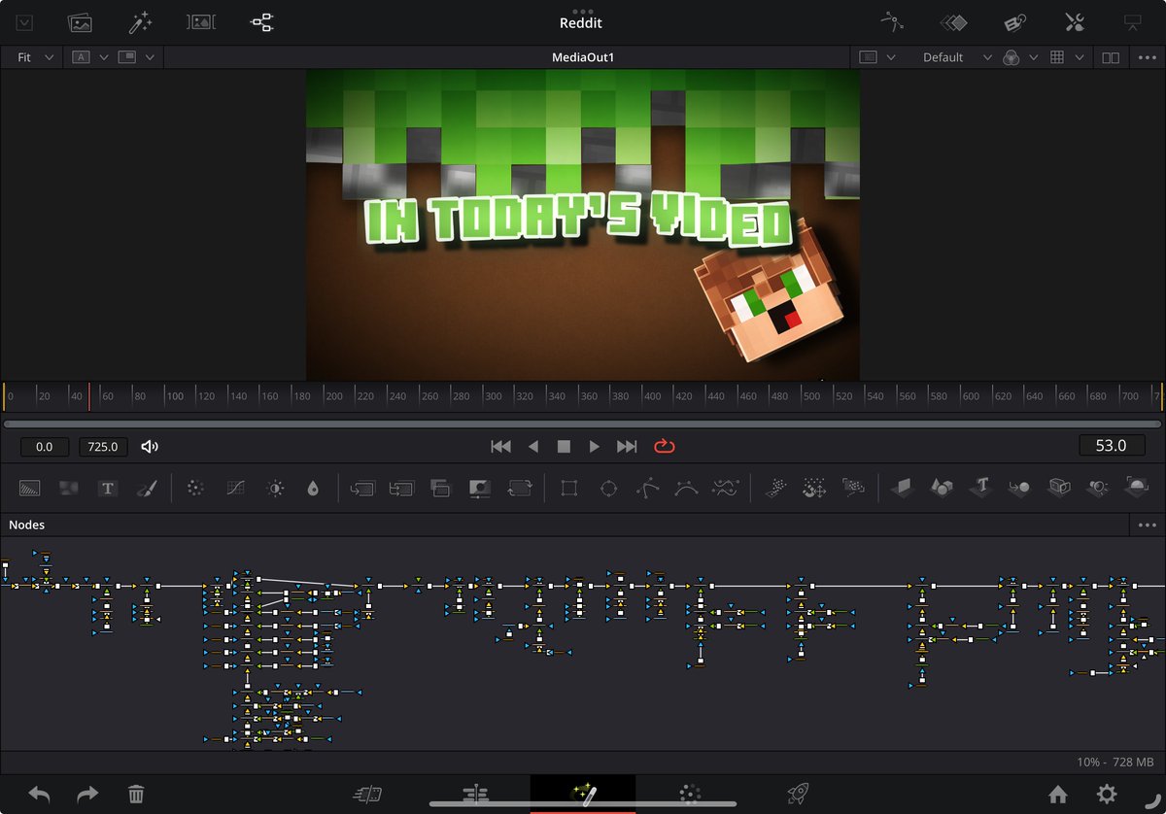The image size is (1166, 814).
Task: Open Nodes panel three-dot options
Action: [x=1147, y=525]
